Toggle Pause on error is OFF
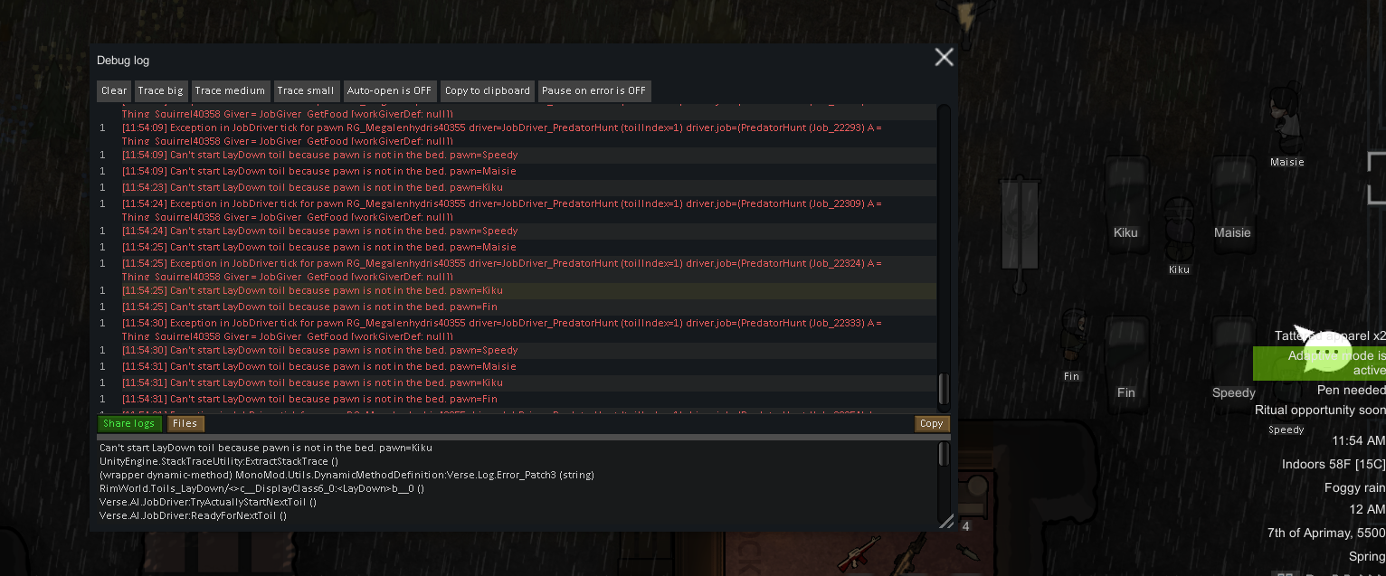Image resolution: width=1386 pixels, height=576 pixels. coord(593,90)
